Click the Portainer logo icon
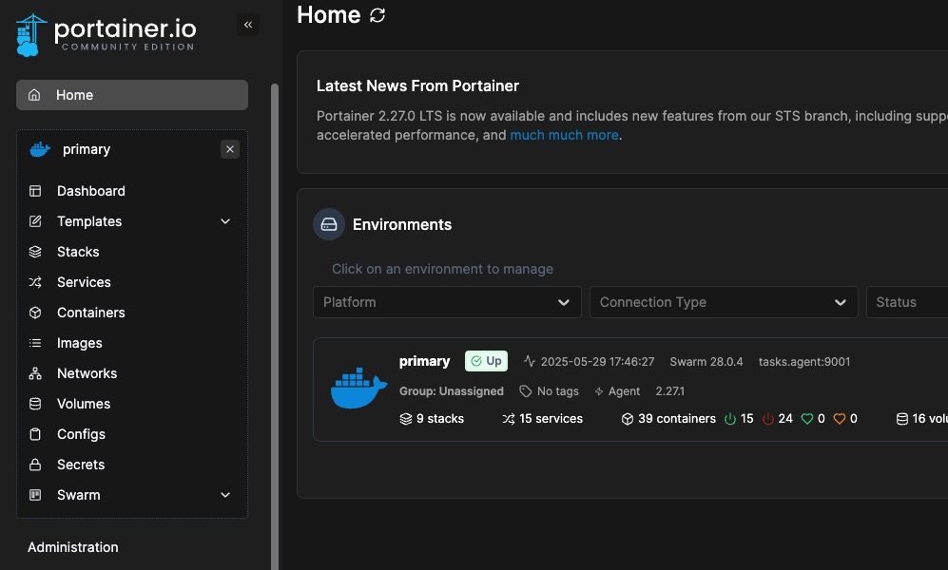Viewport: 948px width, 570px height. 30,35
